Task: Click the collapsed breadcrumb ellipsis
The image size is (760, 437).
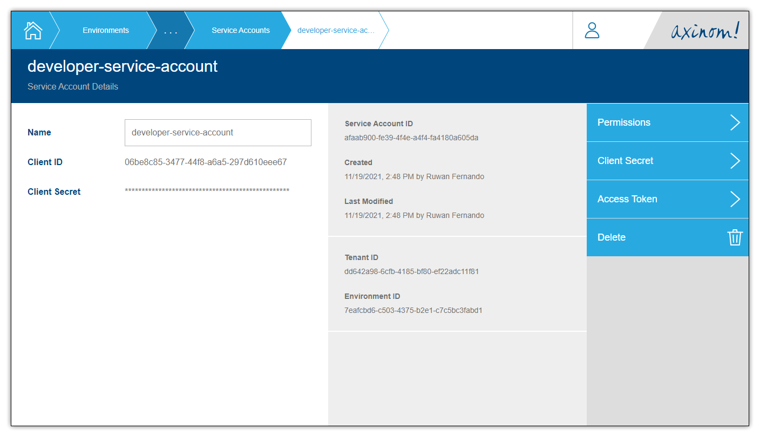Action: [169, 30]
